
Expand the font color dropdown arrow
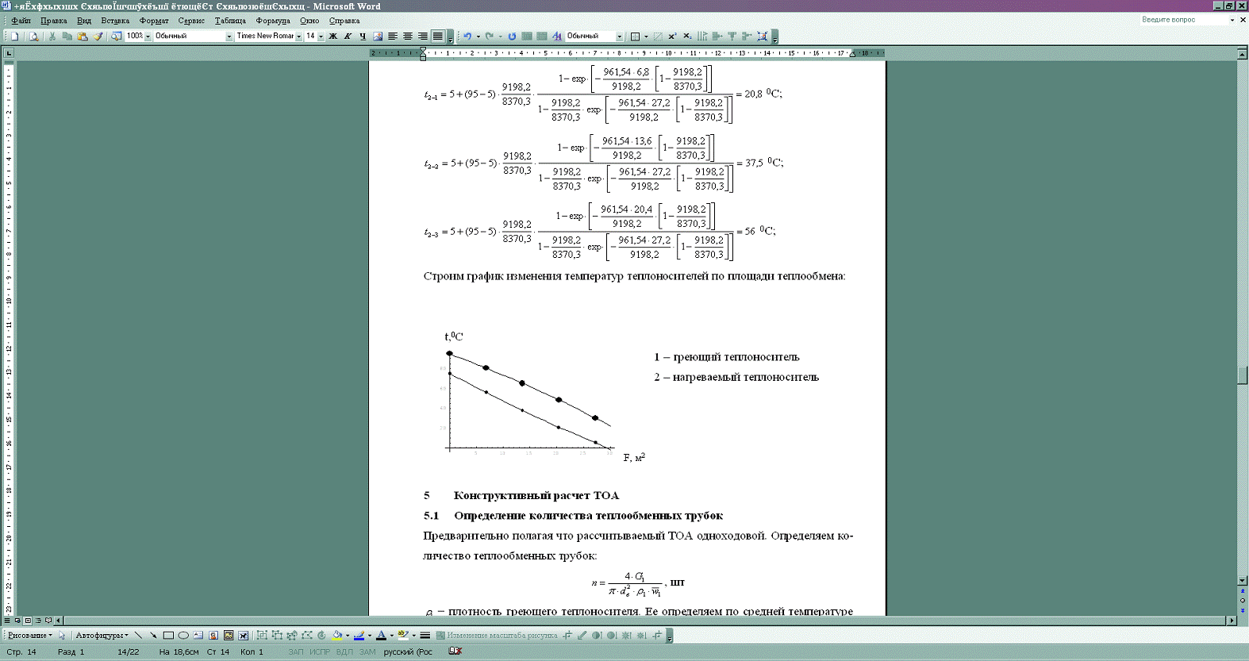click(392, 636)
